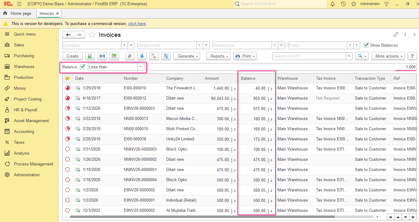Viewport: 419px width, 222px height.
Task: Navigate forward with the right arrow
Action: pos(79,35)
